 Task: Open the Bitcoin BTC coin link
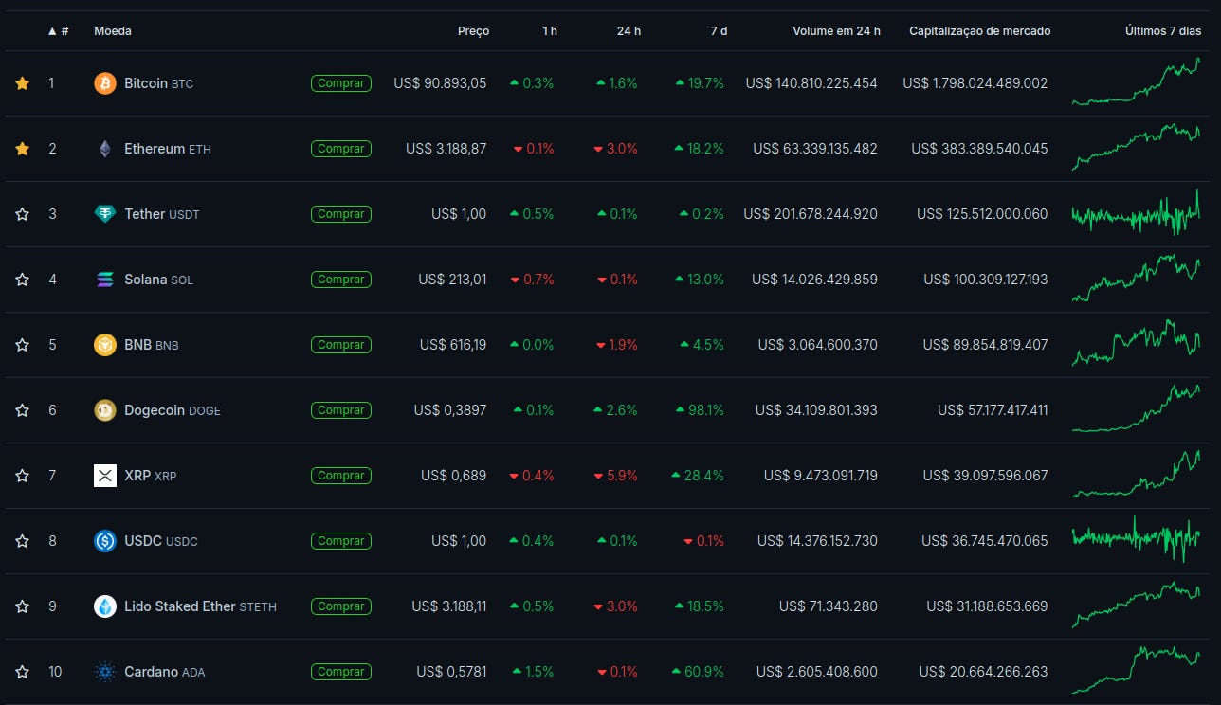click(x=158, y=83)
